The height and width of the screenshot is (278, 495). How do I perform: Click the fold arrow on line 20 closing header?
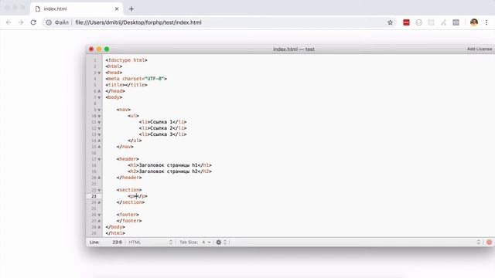99,178
